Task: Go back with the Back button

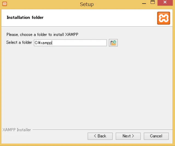Action: tap(100, 136)
